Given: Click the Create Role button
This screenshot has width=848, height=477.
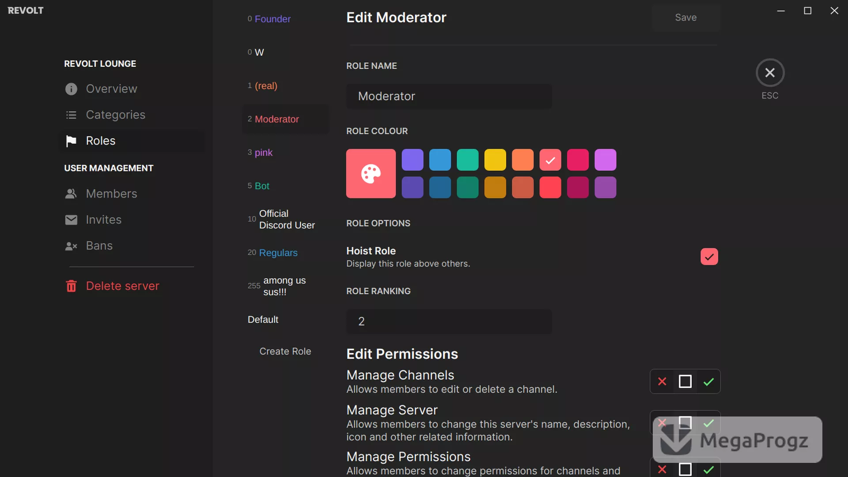Looking at the screenshot, I should coord(285,352).
